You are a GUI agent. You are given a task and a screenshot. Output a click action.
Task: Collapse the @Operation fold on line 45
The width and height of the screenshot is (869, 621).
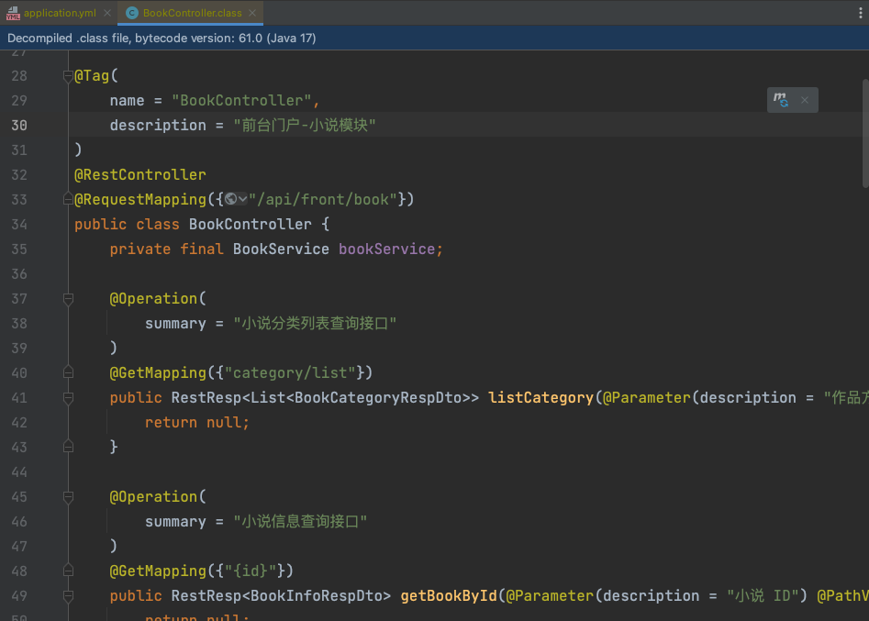tap(68, 497)
